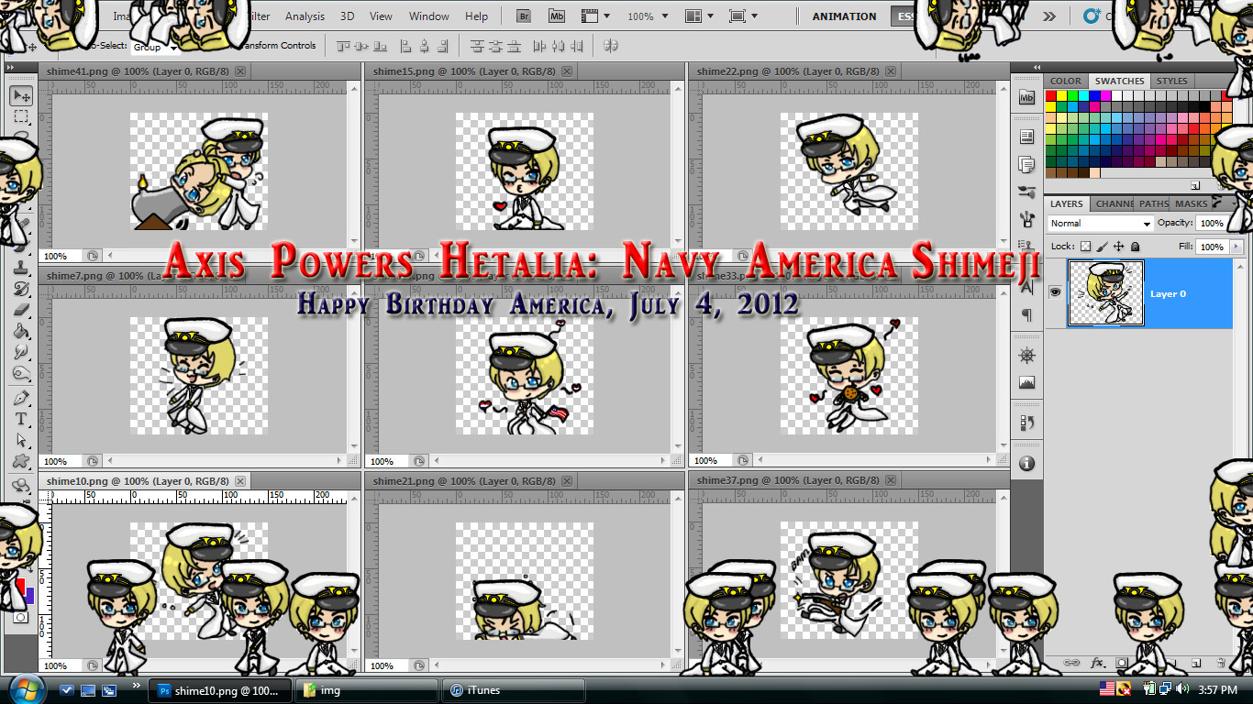Select the Horizontal Type tool
Screen dimensions: 1253x704
coord(21,419)
